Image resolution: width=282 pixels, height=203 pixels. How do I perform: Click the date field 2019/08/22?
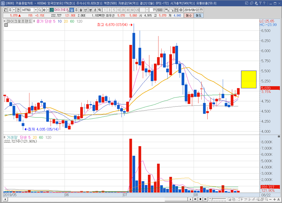(192, 10)
